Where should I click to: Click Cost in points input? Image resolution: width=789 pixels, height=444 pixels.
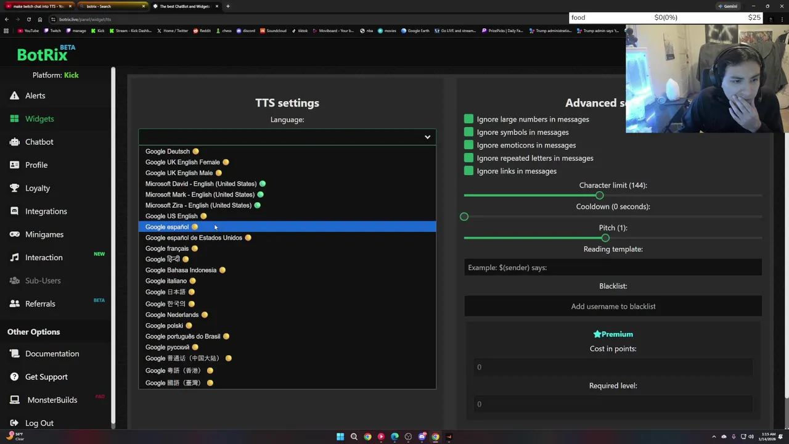(x=613, y=367)
